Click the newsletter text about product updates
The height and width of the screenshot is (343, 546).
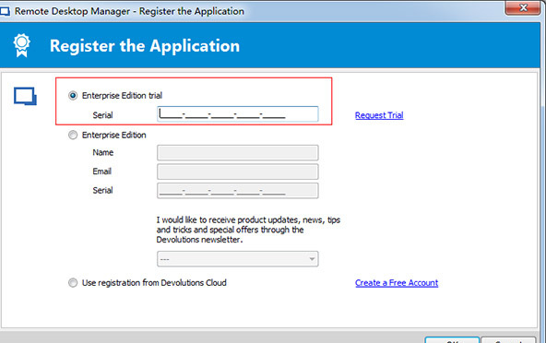click(248, 230)
